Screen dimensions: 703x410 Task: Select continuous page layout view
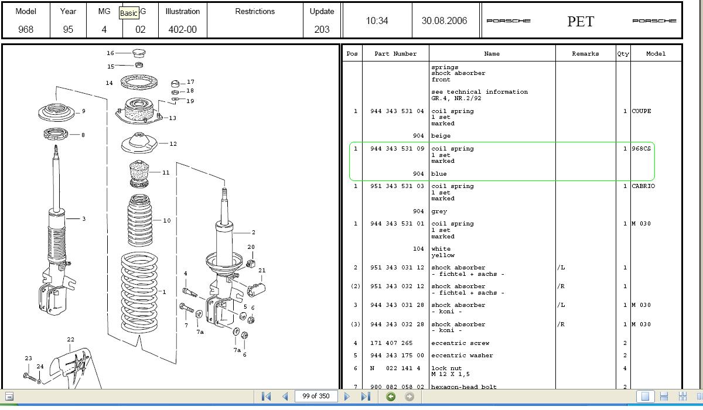click(664, 397)
